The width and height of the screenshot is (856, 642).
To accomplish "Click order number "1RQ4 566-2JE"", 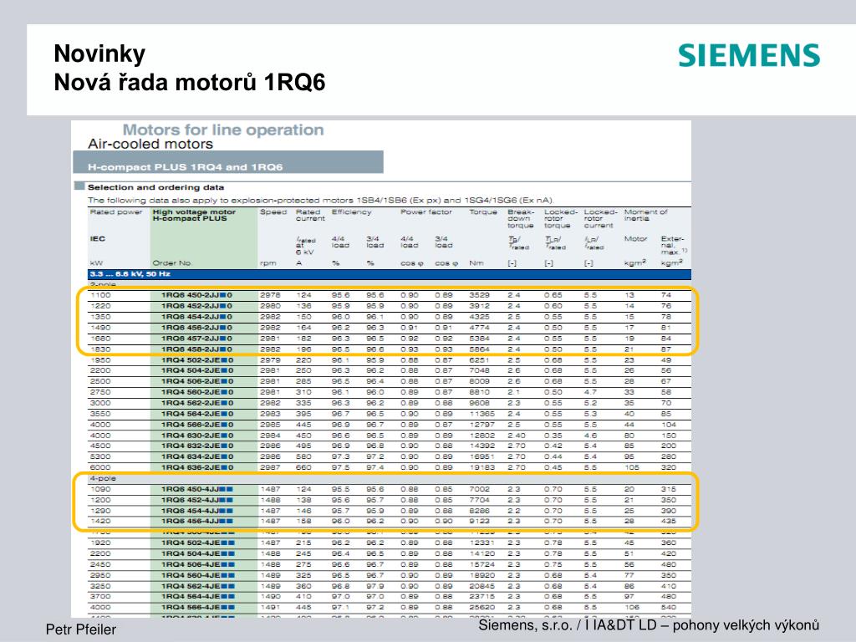I will click(x=197, y=425).
